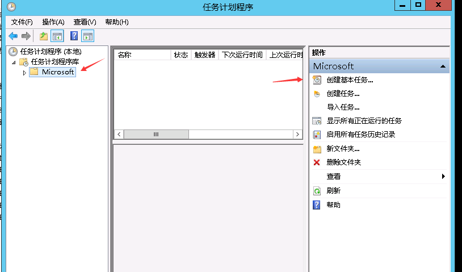Click the red 删除文件夹 action

click(343, 162)
